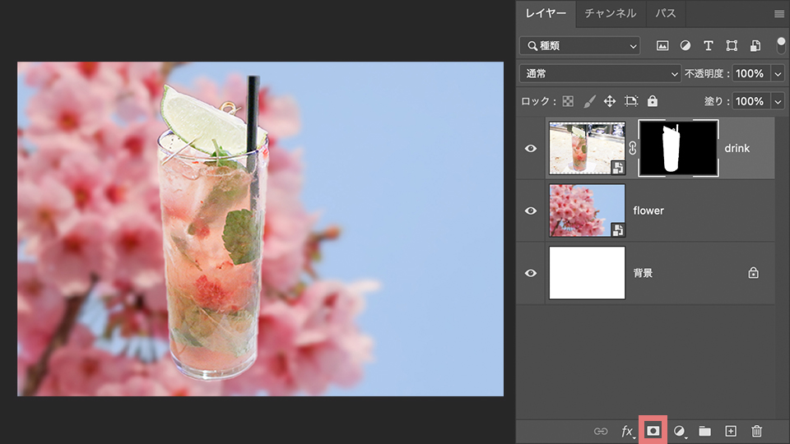
Task: Click the 不透明度 100% value field
Action: coord(751,73)
